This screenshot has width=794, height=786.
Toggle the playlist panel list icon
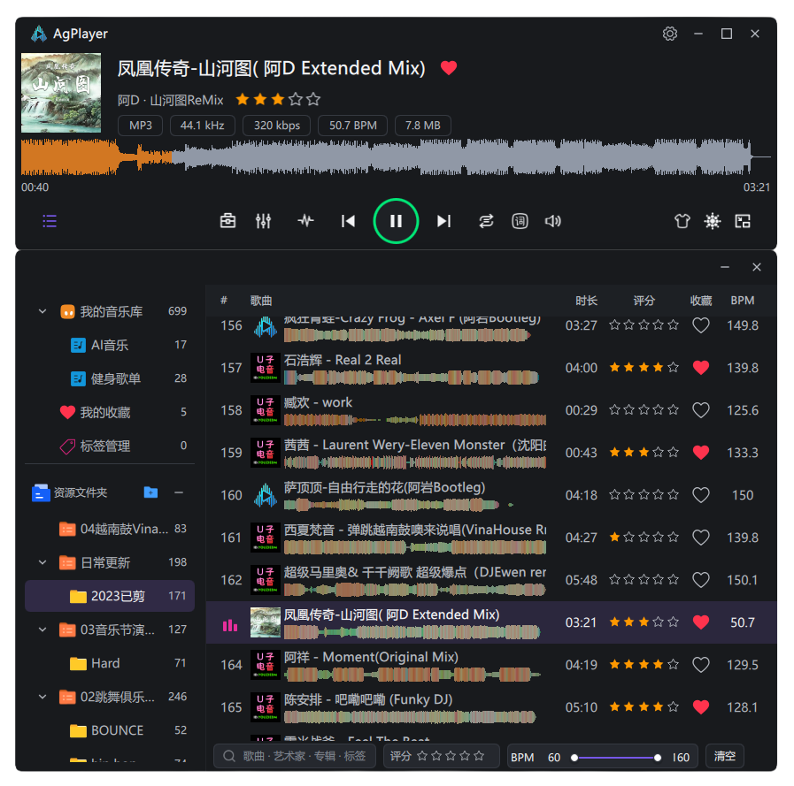pyautogui.click(x=50, y=221)
